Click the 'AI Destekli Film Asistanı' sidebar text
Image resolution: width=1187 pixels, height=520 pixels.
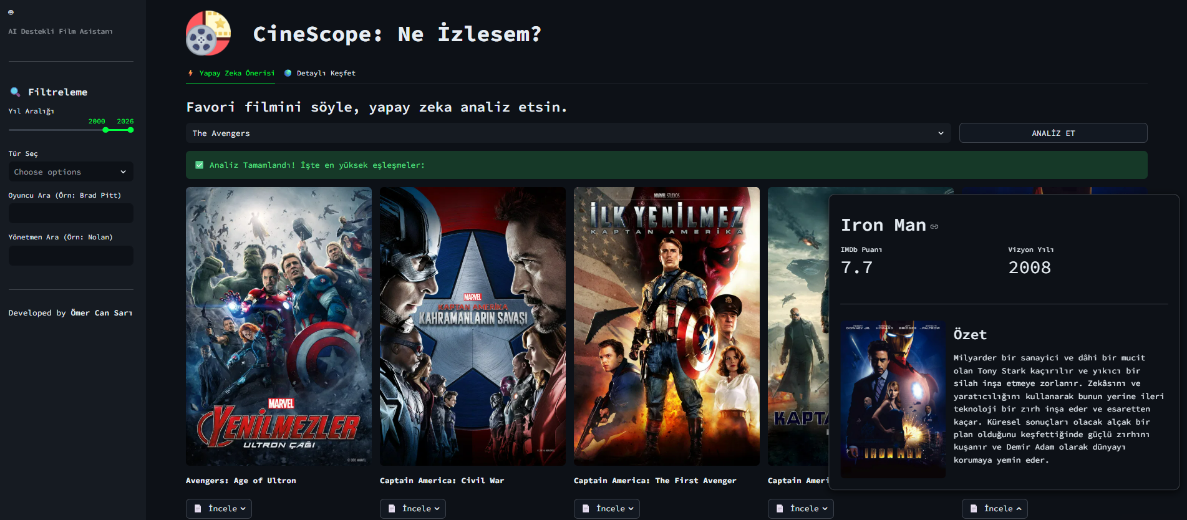(61, 31)
